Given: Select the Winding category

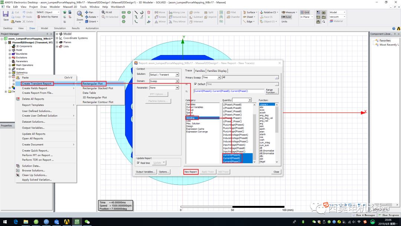Looking at the screenshot, I should click(x=203, y=118).
